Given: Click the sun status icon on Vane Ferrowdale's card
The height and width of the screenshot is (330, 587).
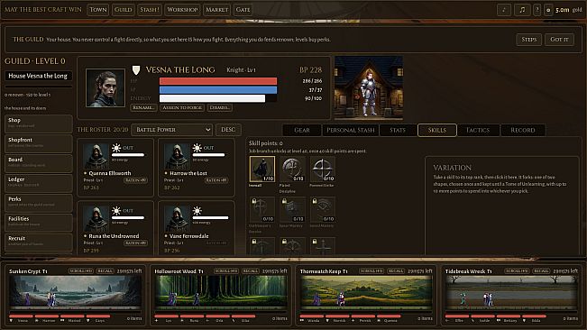Looking at the screenshot, I should (x=197, y=211).
